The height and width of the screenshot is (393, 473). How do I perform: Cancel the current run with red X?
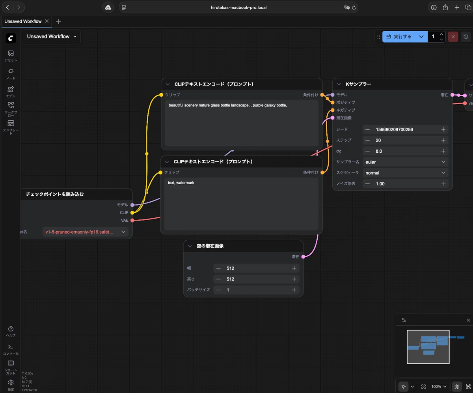[453, 37]
